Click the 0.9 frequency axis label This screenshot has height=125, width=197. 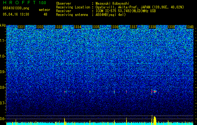3,72
